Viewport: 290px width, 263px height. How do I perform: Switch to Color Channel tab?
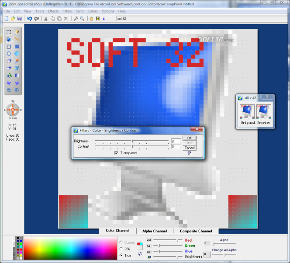click(x=117, y=231)
